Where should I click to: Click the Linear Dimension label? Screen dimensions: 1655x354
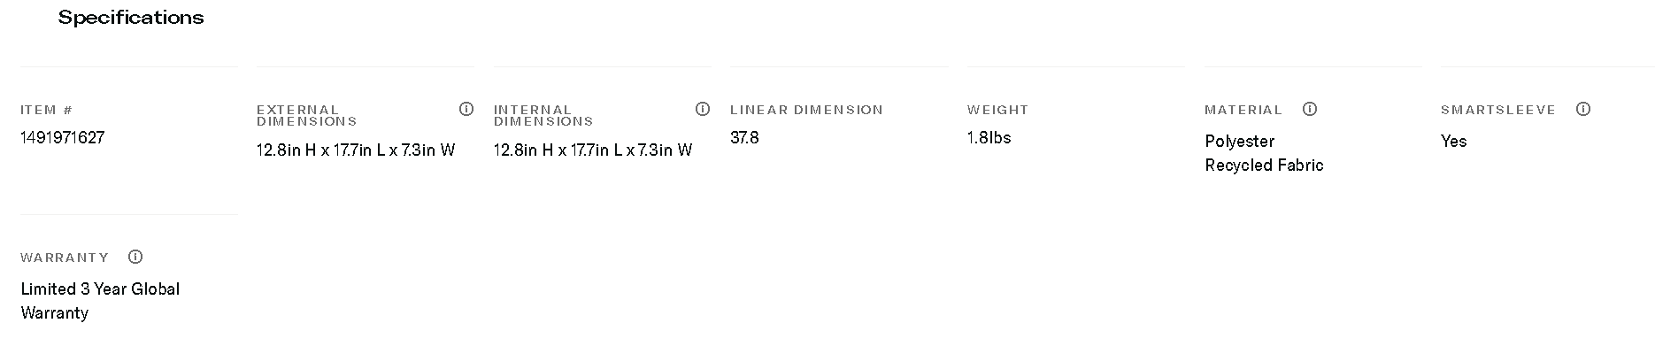806,110
